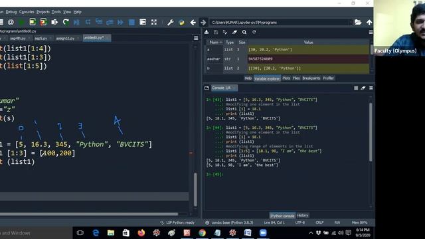Open the Debug menu
This screenshot has width=425, height=239.
click(x=11, y=12)
